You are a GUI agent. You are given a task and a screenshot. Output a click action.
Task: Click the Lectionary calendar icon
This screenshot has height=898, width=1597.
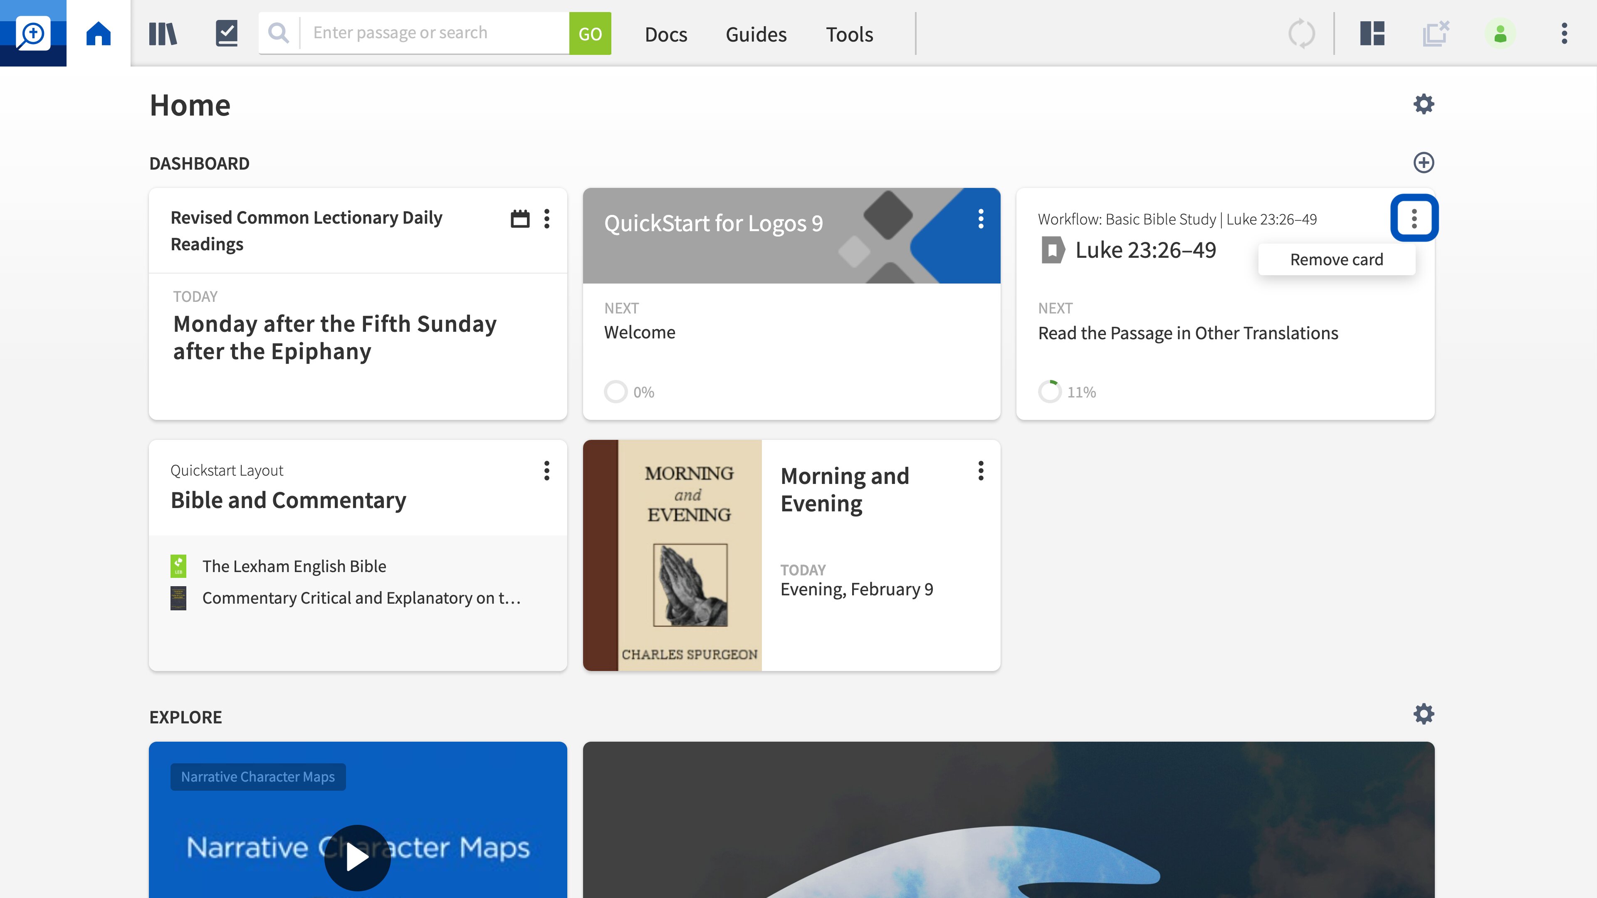[519, 218]
